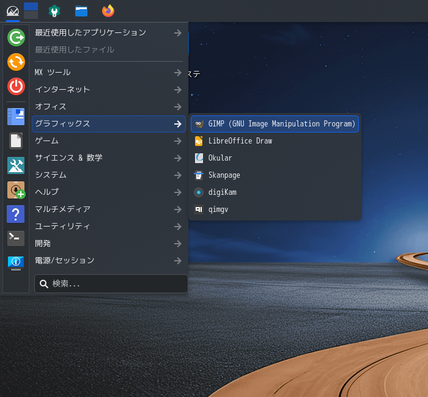This screenshot has width=428, height=397.
Task: Start digiKam from the graphics list
Action: [222, 192]
